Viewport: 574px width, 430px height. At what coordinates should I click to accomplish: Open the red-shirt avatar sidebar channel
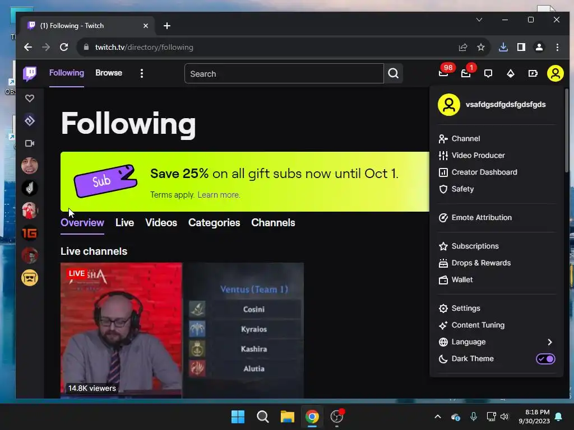click(x=30, y=211)
